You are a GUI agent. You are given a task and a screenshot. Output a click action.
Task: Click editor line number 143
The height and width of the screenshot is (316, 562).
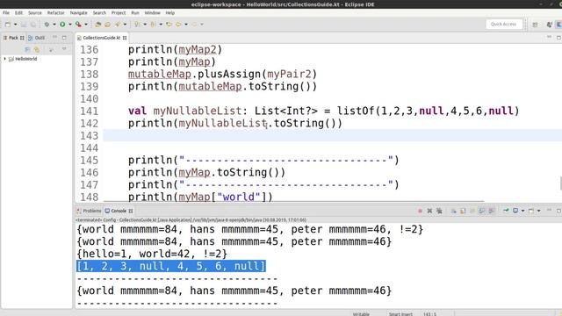(89, 136)
